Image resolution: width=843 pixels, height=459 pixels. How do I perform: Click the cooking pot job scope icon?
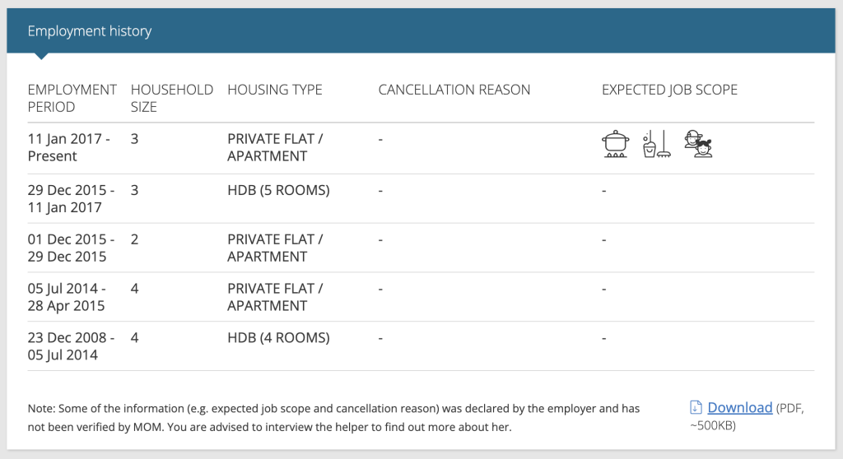point(615,144)
